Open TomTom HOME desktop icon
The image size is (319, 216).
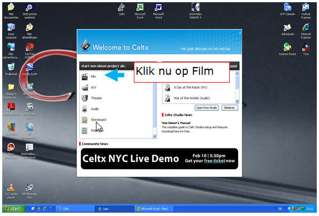[30, 51]
